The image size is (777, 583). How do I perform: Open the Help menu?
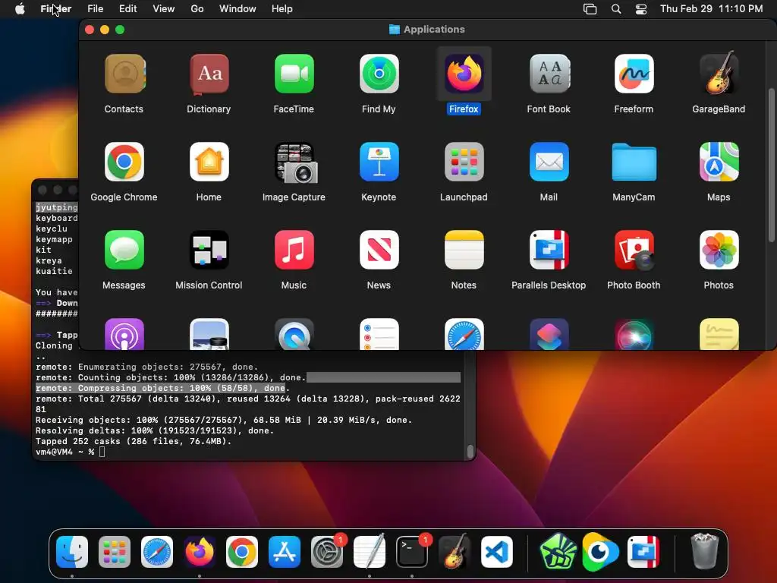[282, 9]
